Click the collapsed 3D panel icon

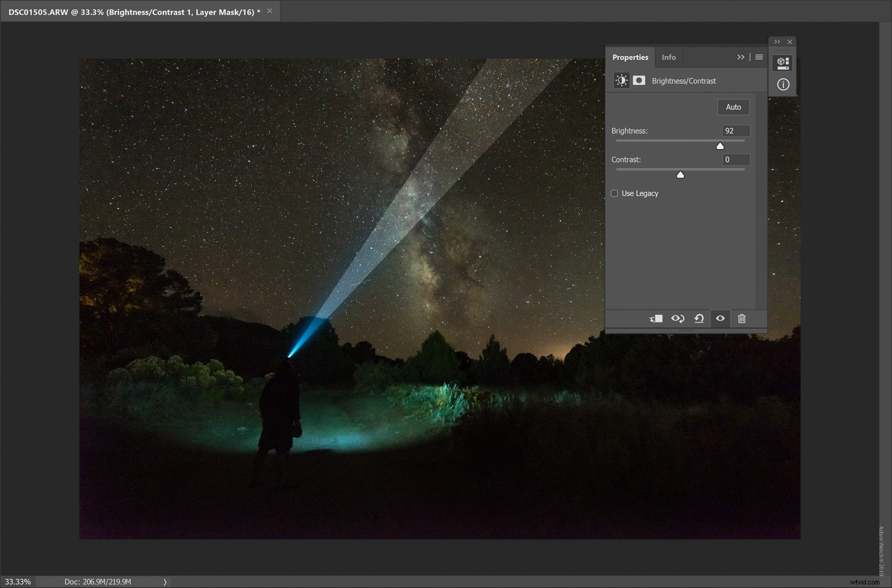(x=783, y=62)
